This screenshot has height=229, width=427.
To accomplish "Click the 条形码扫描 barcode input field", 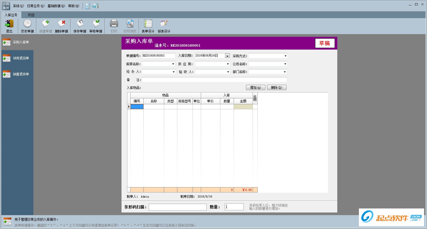I will [178, 207].
